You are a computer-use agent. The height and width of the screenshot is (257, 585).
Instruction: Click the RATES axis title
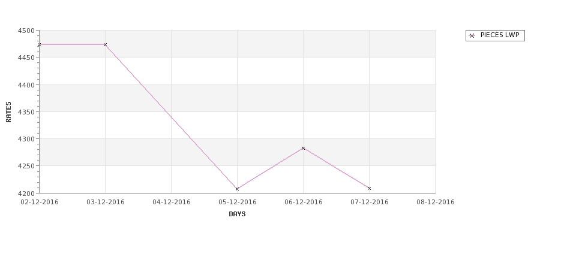pos(8,112)
